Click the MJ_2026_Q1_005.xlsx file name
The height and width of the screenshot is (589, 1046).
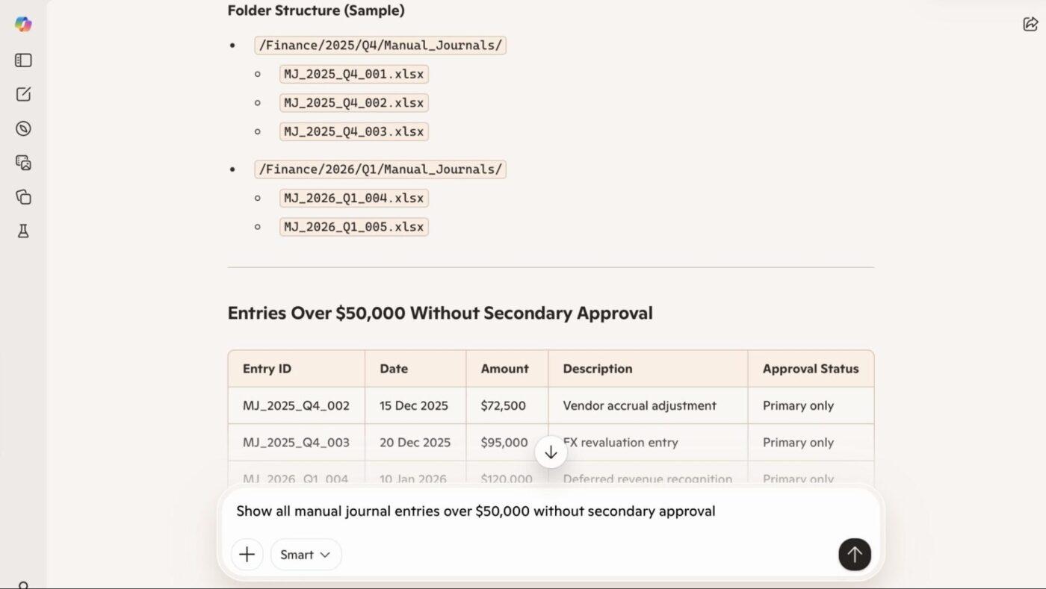coord(353,227)
